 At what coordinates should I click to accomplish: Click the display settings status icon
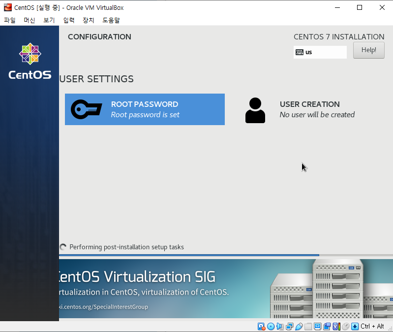tap(317, 326)
